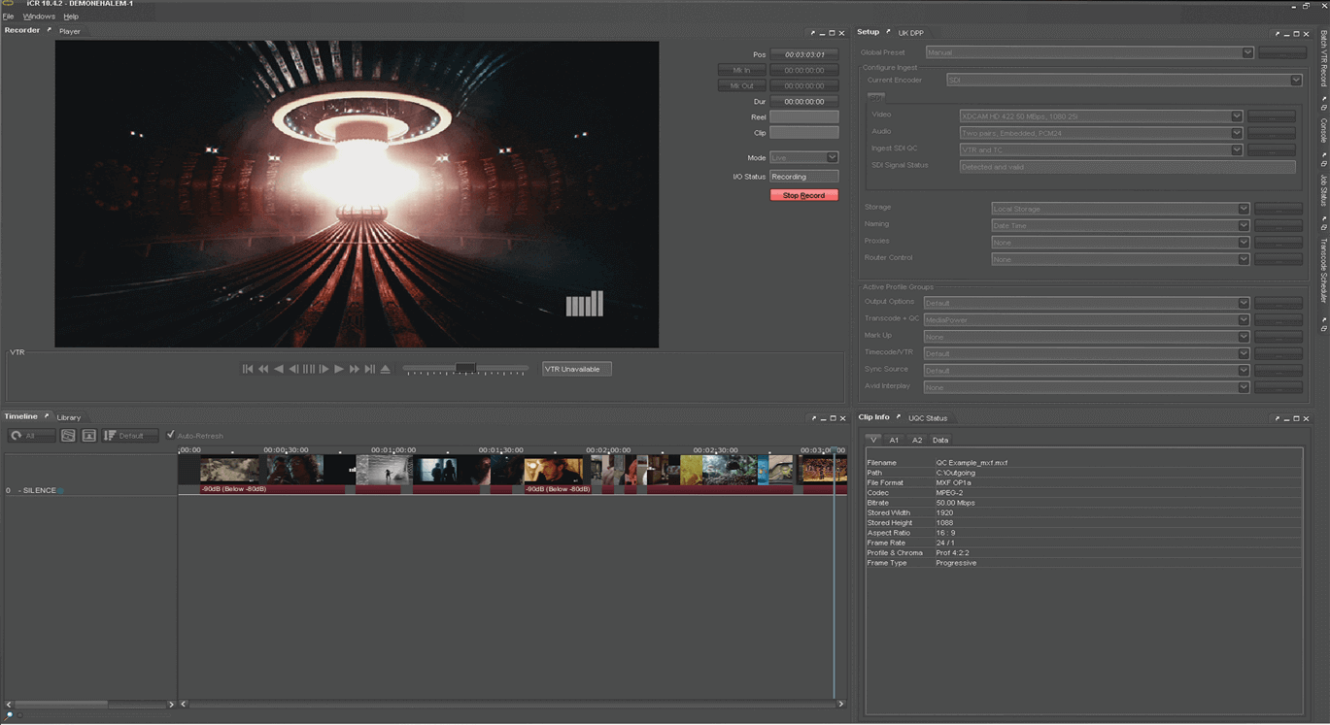Open the Help menu
Screen dimensions: 1330x725
(x=71, y=16)
